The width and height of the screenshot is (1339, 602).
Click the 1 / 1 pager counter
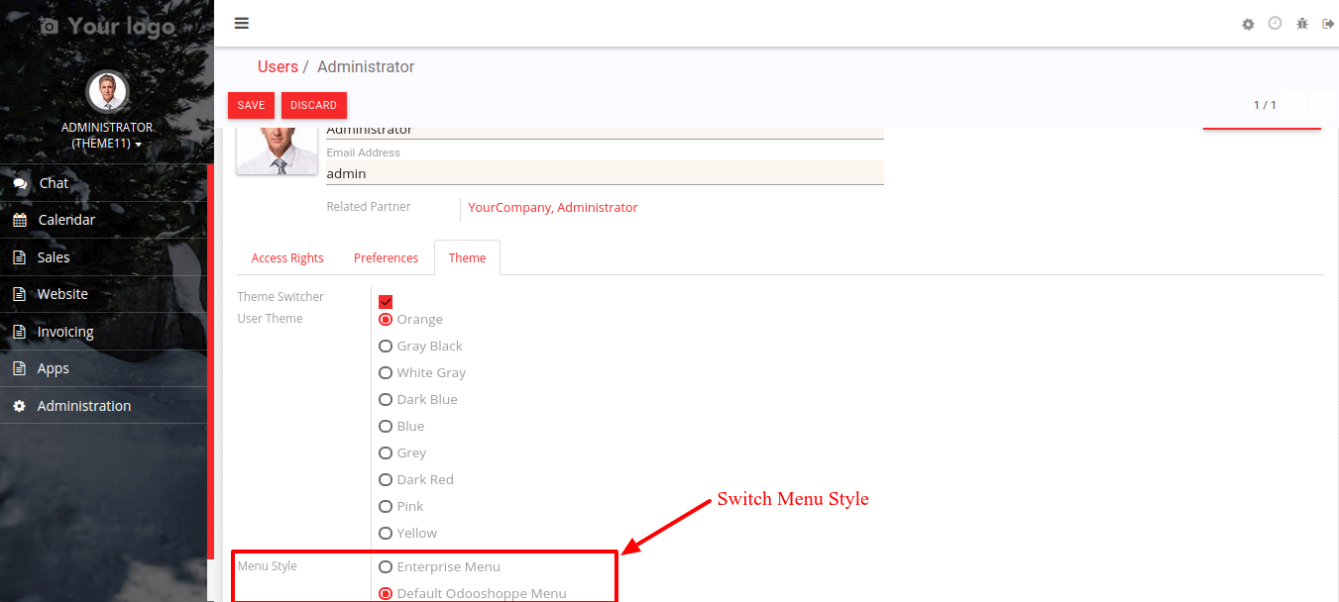click(1265, 105)
